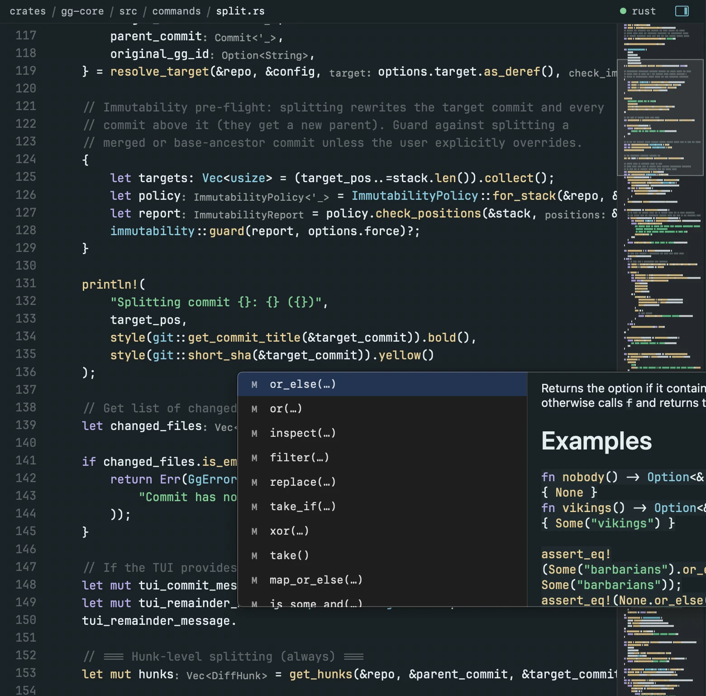Click line number 131 in the gutter
This screenshot has height=696, width=706.
point(26,283)
